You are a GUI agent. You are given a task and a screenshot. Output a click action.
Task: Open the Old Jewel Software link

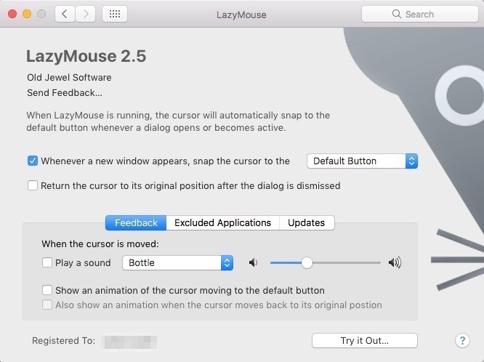[x=69, y=77]
